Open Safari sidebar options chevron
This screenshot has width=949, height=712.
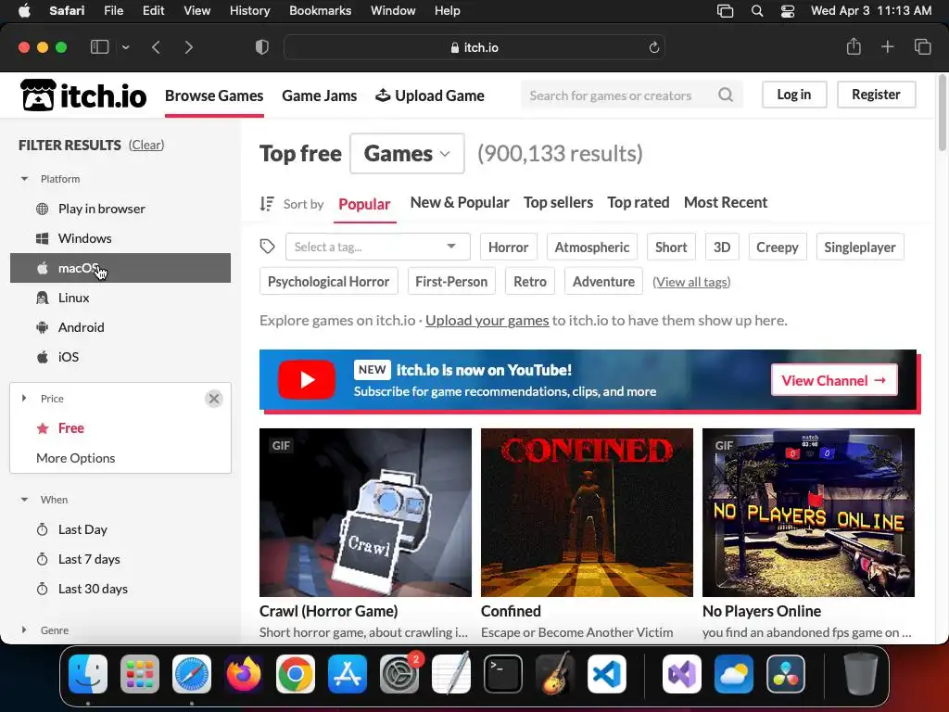coord(125,47)
